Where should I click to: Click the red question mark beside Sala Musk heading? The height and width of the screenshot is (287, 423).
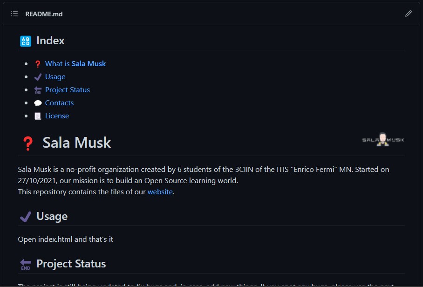[x=27, y=143]
